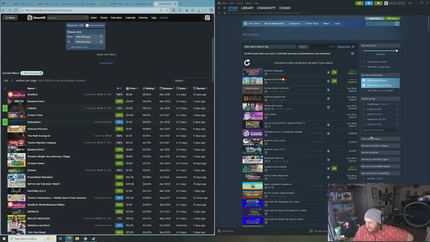Screen dimensions: 430x242
Task: Open search preferences gear icon
Action: (352, 54)
